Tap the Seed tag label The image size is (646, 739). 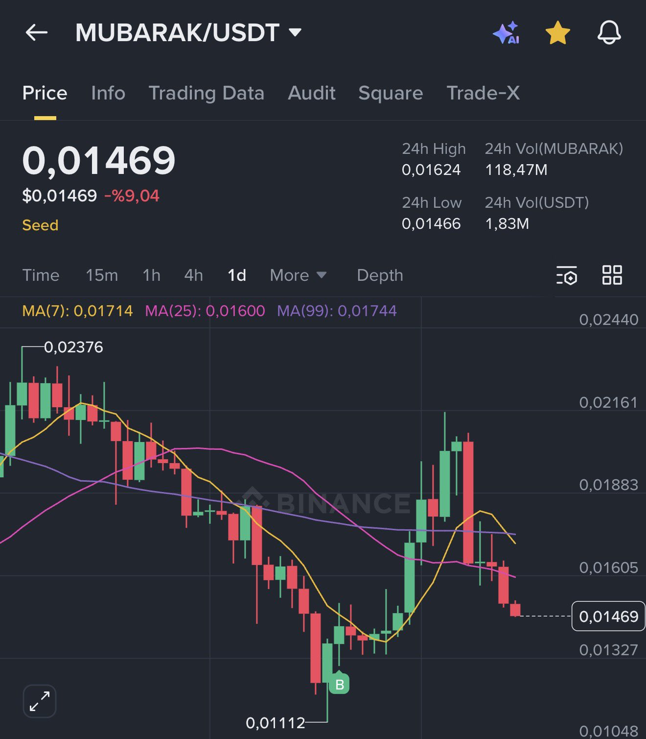(x=40, y=225)
